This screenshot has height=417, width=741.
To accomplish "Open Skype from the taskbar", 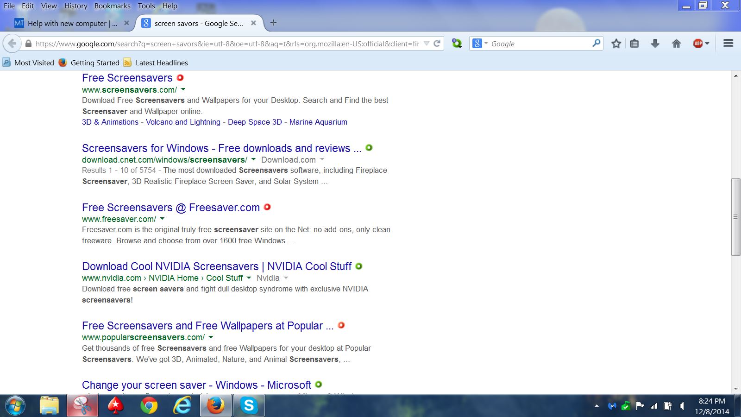I will coord(249,406).
